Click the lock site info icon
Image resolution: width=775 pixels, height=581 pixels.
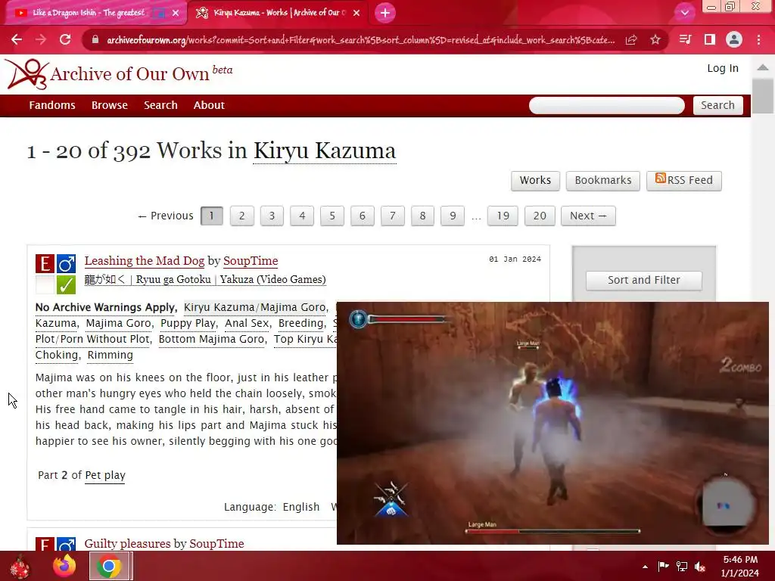click(x=95, y=40)
